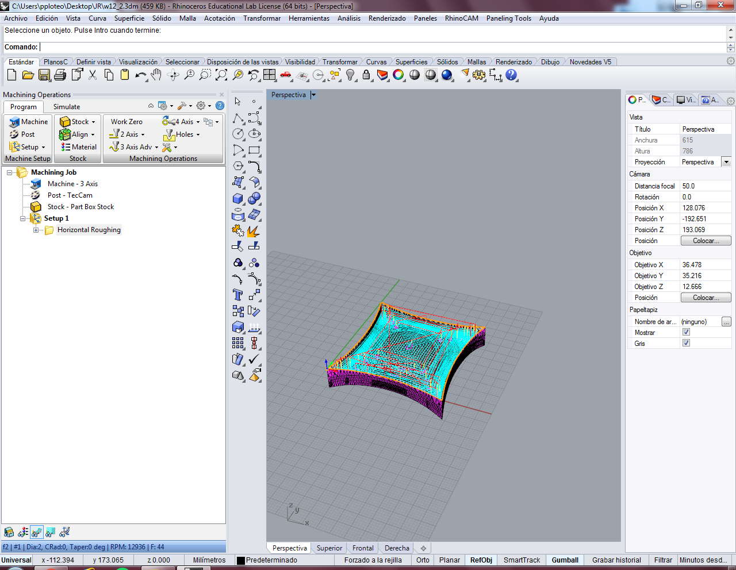Click the red car icon in toolbar
Screen dimensions: 736x570
[x=286, y=75]
